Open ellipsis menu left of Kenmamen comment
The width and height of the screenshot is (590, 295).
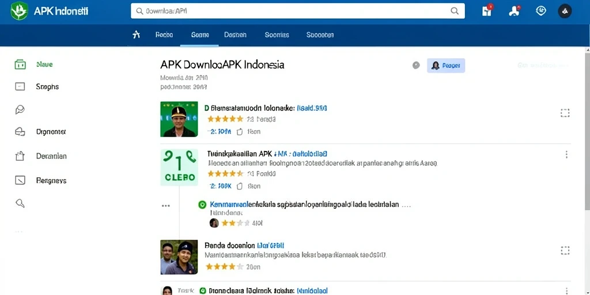[165, 206]
